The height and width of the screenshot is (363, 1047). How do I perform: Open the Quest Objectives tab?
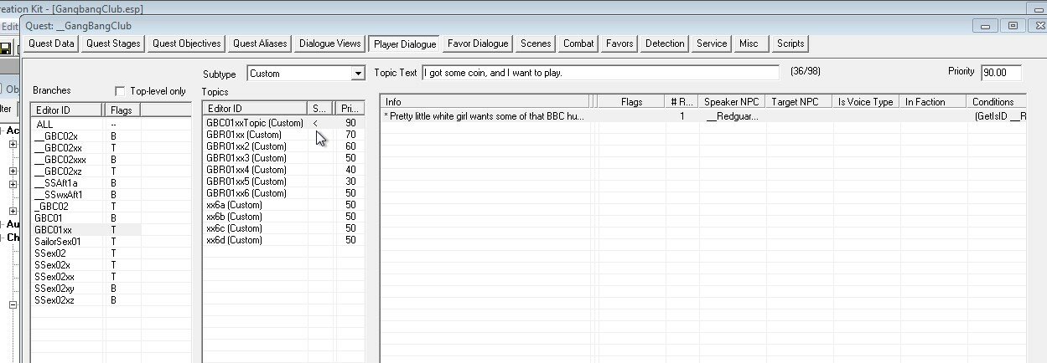click(x=187, y=43)
